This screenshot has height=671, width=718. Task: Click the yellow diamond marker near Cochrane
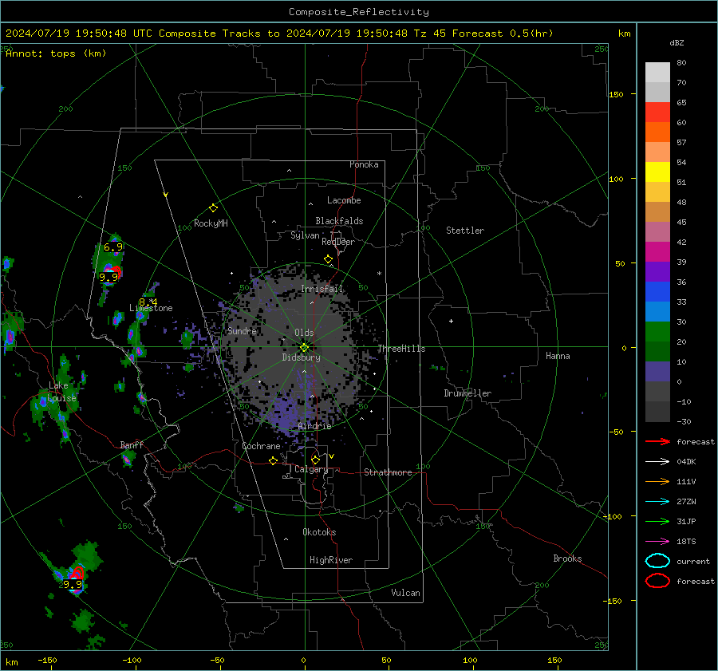(273, 461)
